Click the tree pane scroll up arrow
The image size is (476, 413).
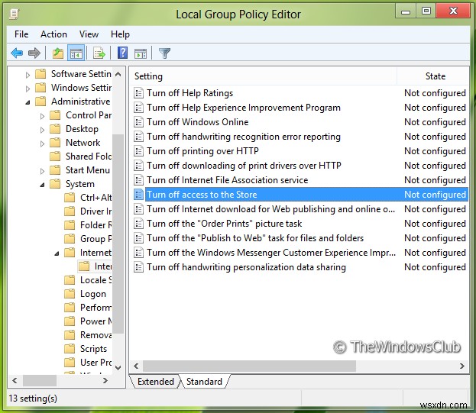click(118, 74)
